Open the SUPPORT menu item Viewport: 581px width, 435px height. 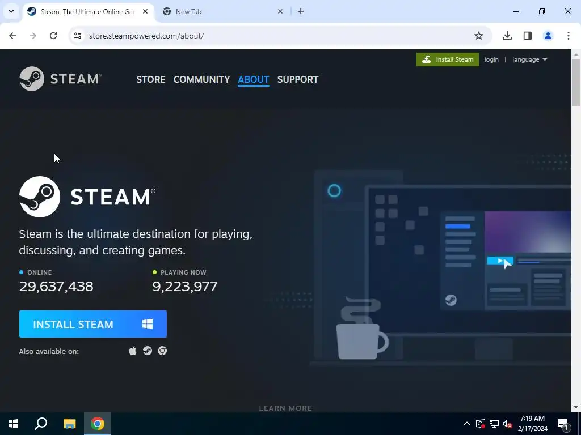(x=298, y=79)
